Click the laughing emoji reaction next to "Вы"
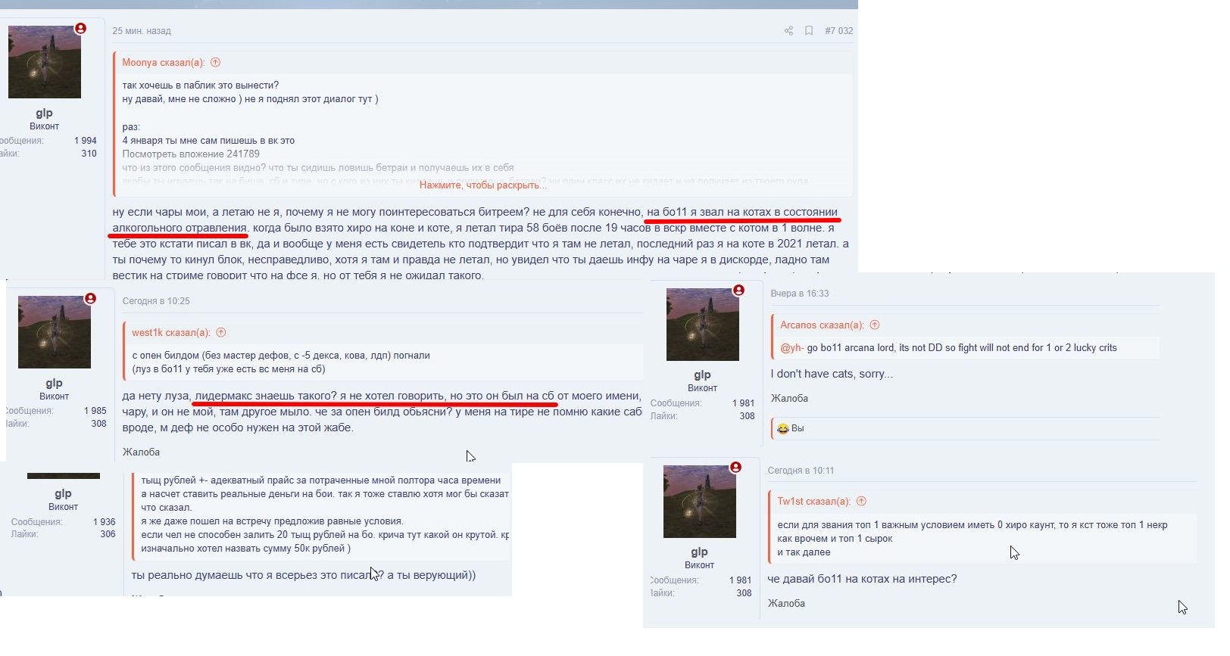The height and width of the screenshot is (656, 1230). point(783,429)
